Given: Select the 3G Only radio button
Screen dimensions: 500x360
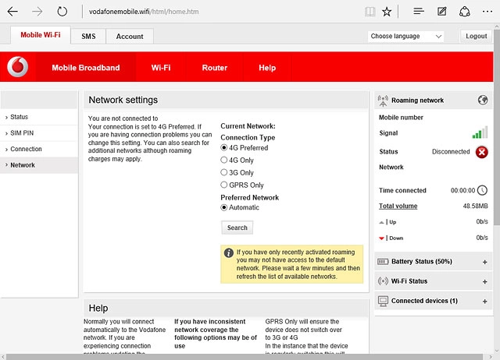Looking at the screenshot, I should [x=224, y=173].
